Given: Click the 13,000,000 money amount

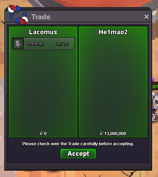Looking at the screenshot, I should pos(115,134).
